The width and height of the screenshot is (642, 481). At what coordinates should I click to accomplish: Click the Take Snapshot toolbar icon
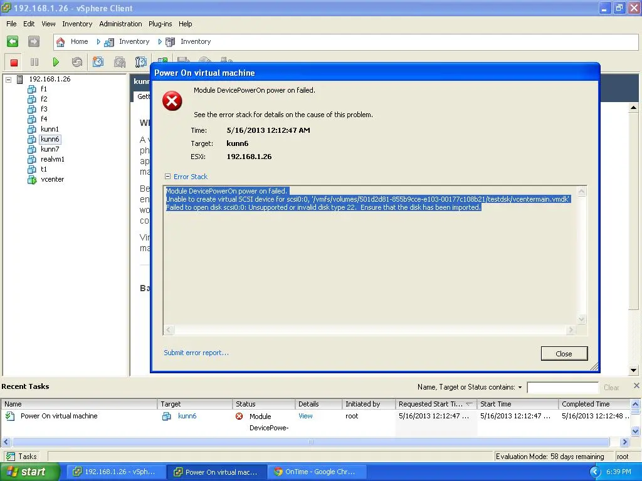pos(98,62)
